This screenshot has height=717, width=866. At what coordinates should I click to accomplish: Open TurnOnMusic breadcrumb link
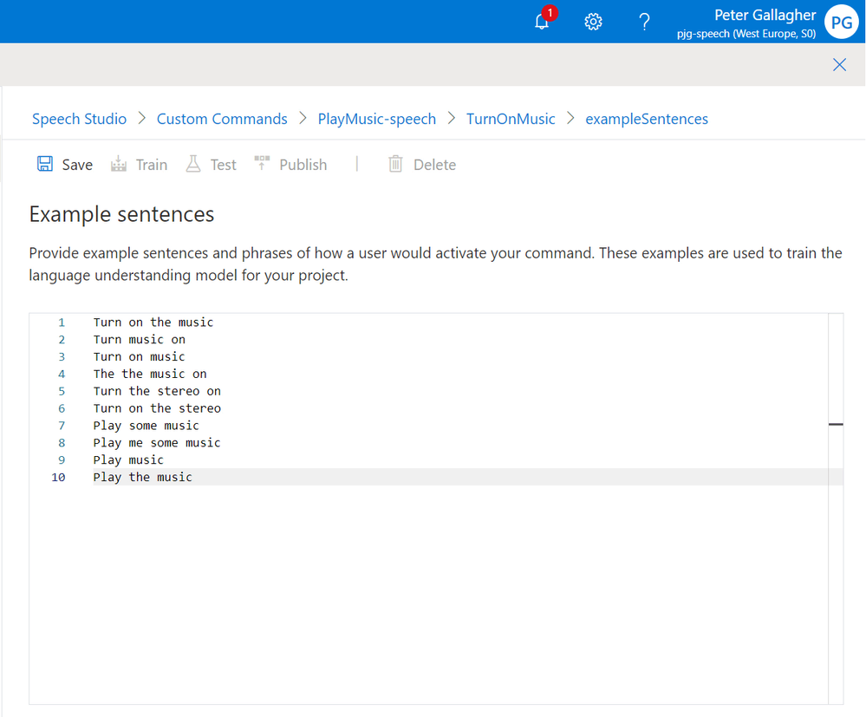tap(511, 119)
